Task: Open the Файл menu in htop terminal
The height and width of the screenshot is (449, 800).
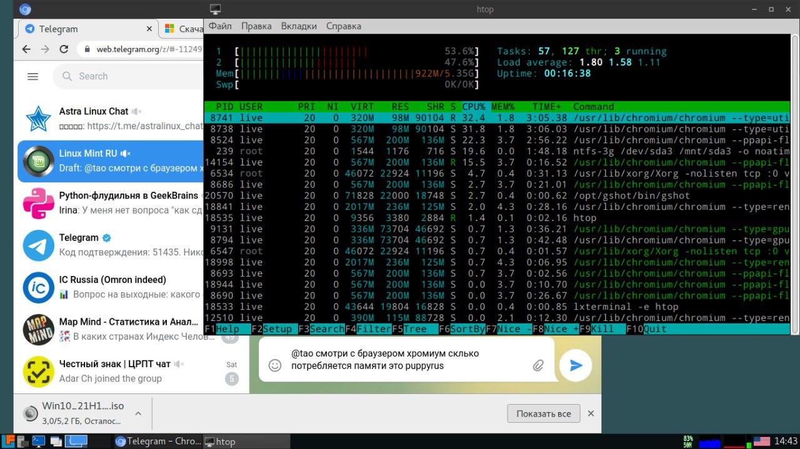Action: click(x=220, y=26)
